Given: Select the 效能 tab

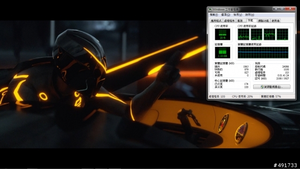Looking at the screenshot, I should coord(251,20).
